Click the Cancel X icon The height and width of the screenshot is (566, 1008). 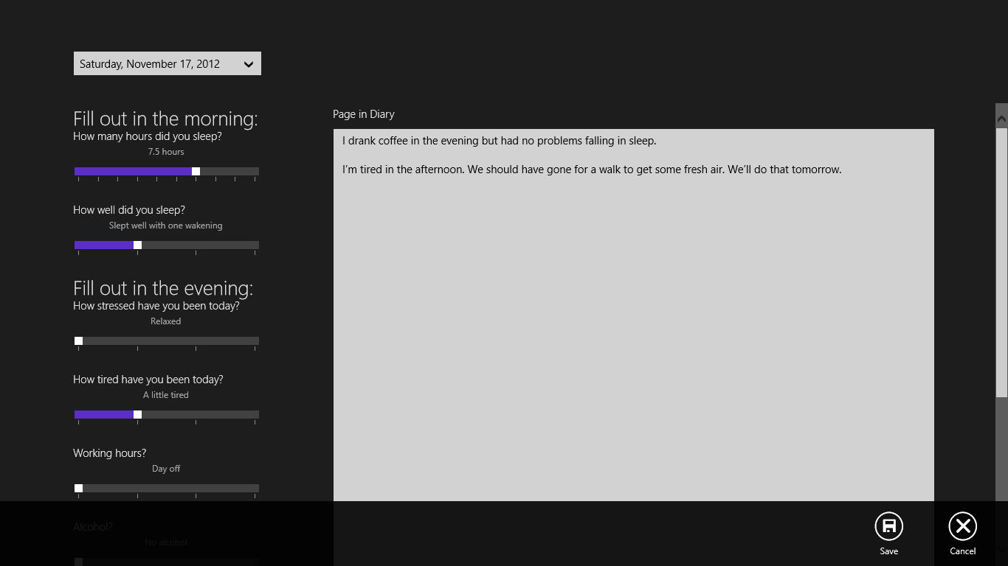click(x=962, y=526)
